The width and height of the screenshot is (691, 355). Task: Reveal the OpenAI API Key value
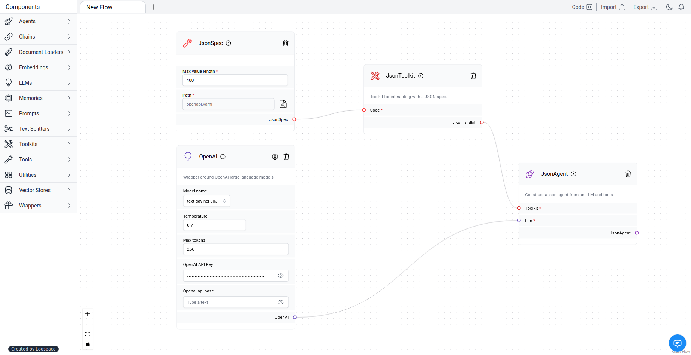(x=281, y=276)
